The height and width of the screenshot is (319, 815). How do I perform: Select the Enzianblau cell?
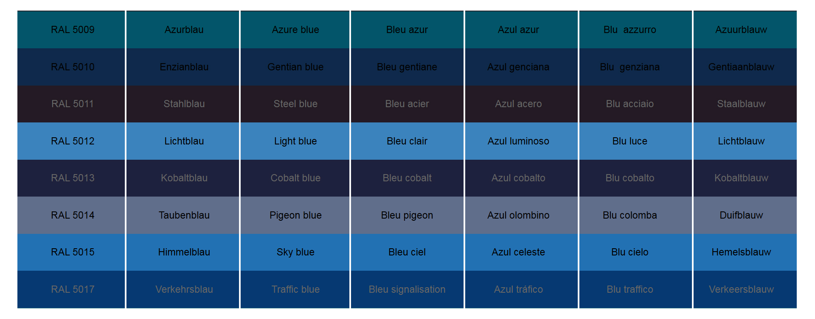[184, 67]
